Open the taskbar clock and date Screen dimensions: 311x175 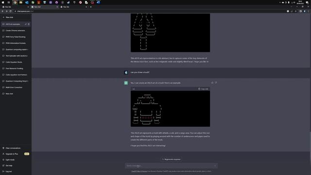(300, 2)
